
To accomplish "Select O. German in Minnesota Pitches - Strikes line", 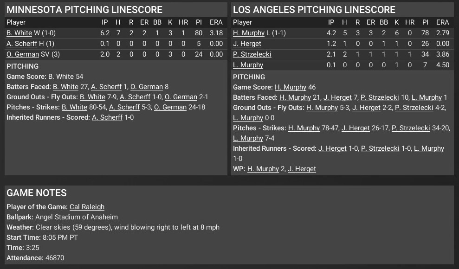I will coord(170,107).
